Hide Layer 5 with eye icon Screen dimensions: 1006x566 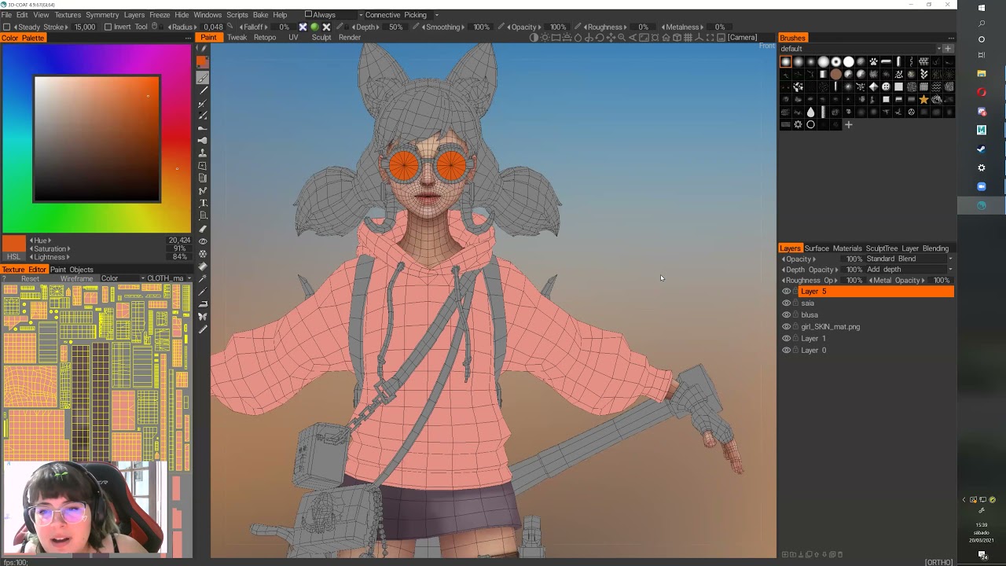786,292
